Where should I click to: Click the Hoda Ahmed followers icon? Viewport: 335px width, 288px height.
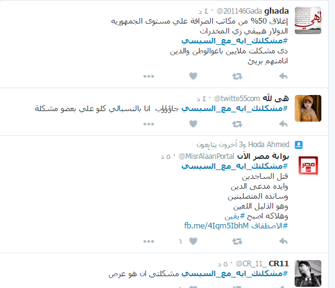[298, 145]
